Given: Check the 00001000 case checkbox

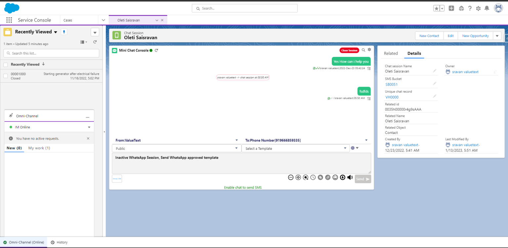Looking at the screenshot, I should click(5, 76).
